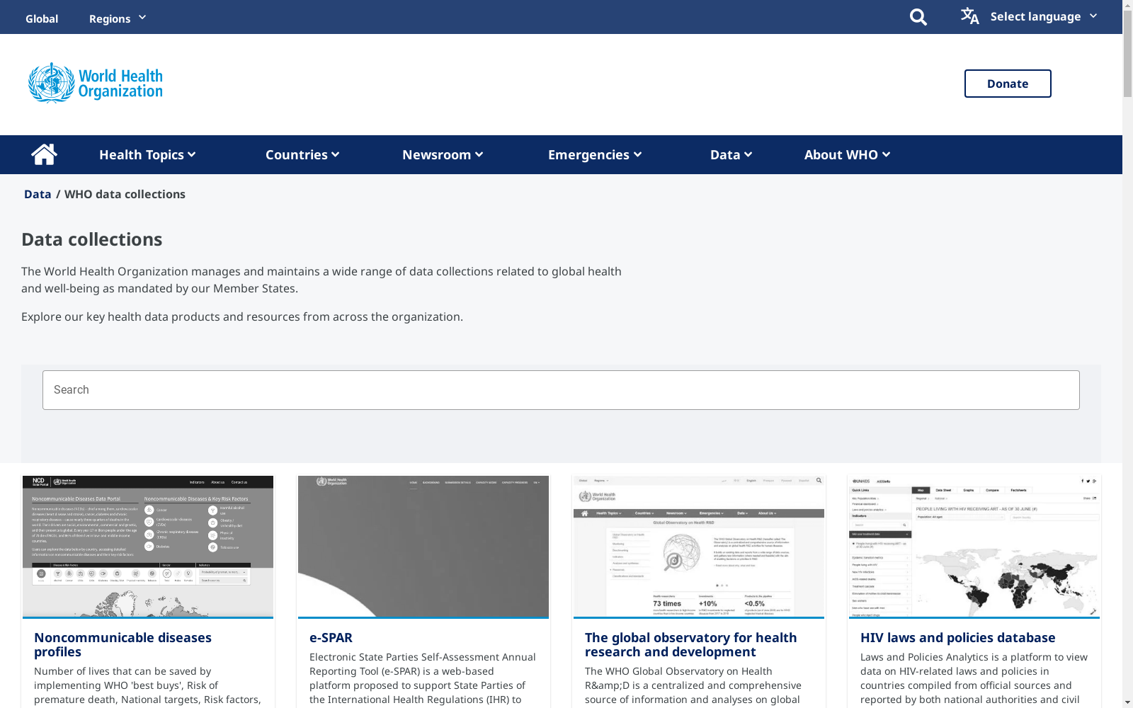Click the translate language icon
Viewport: 1133px width, 708px height.
point(969,16)
